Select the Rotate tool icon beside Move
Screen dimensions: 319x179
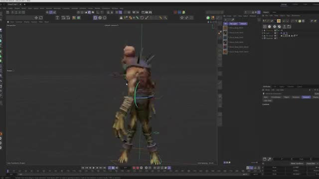pyautogui.click(x=41, y=18)
